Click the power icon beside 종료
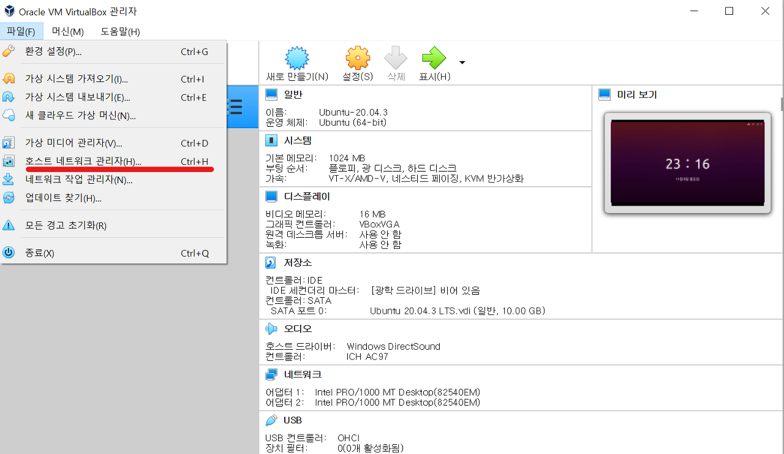The height and width of the screenshot is (454, 784). click(9, 252)
